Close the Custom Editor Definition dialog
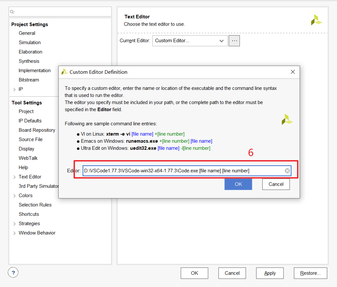 pyautogui.click(x=293, y=72)
